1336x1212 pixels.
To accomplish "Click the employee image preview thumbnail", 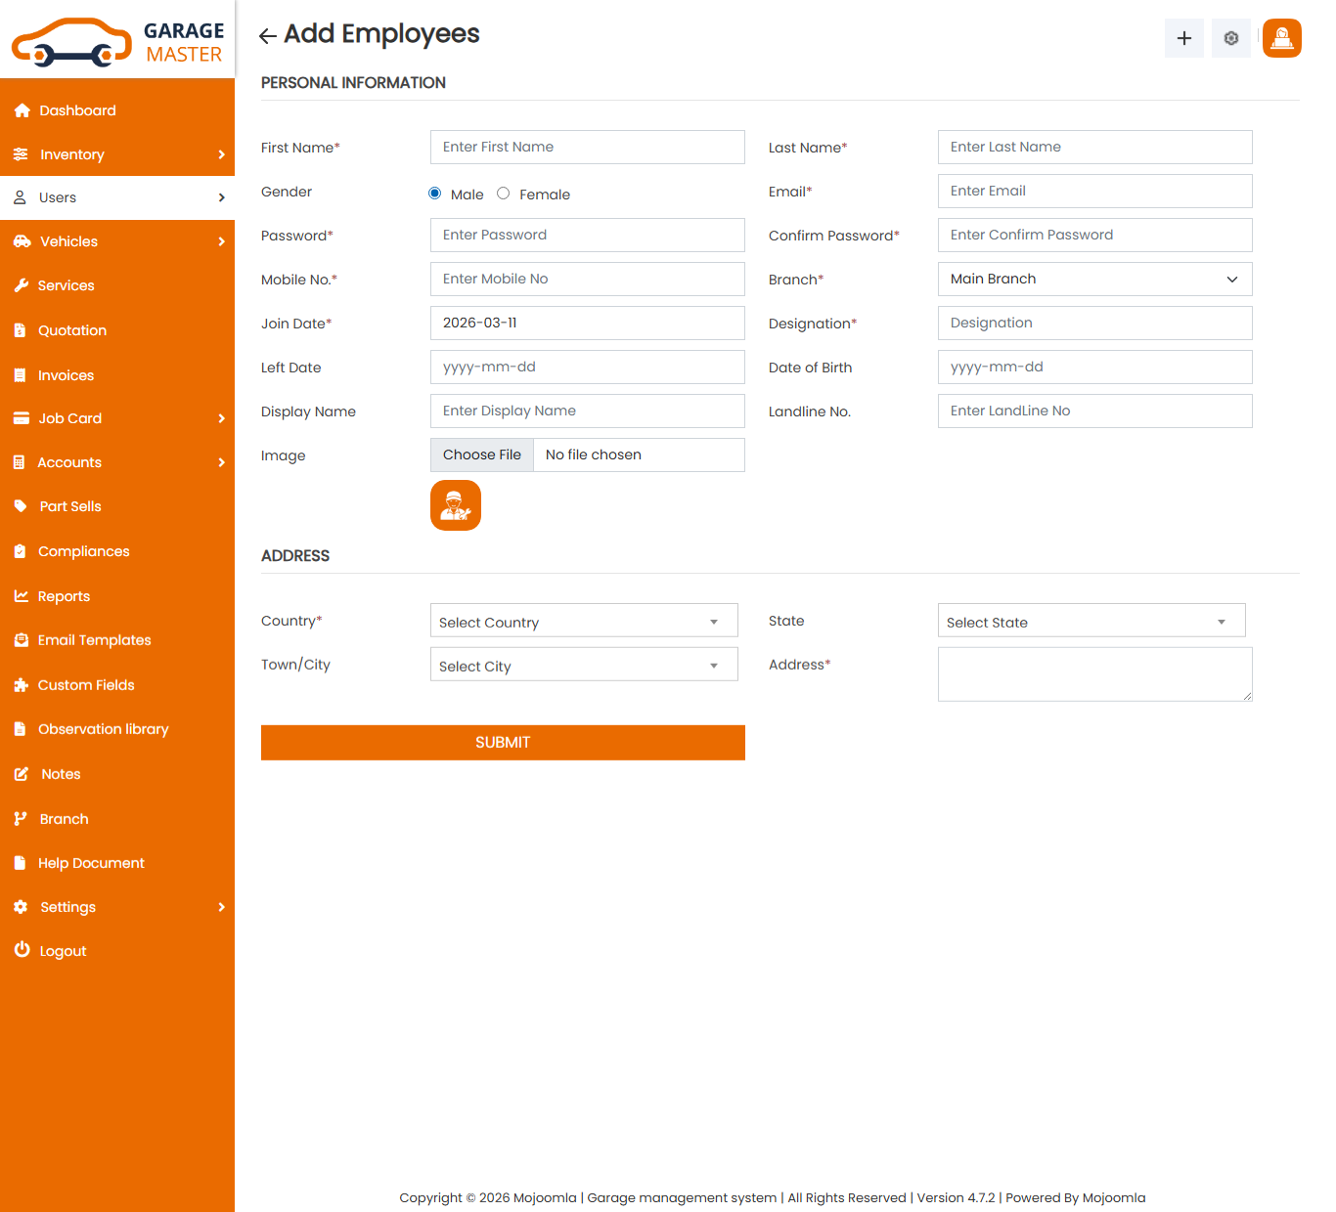I will click(455, 505).
